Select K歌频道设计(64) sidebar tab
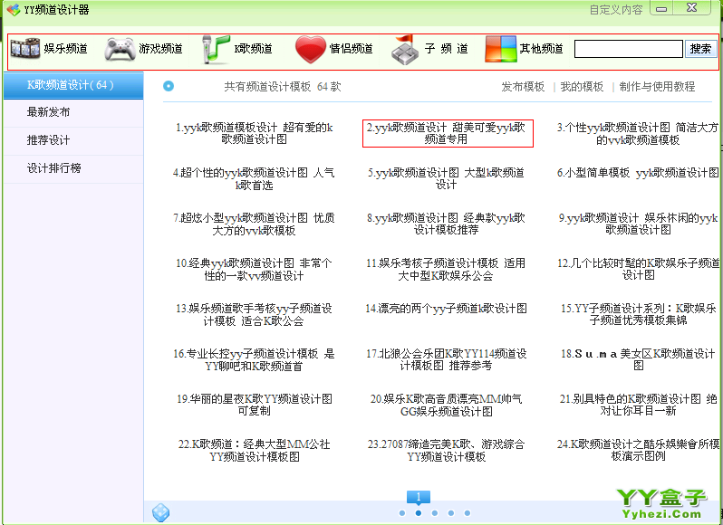723x525 pixels. pyautogui.click(x=73, y=85)
